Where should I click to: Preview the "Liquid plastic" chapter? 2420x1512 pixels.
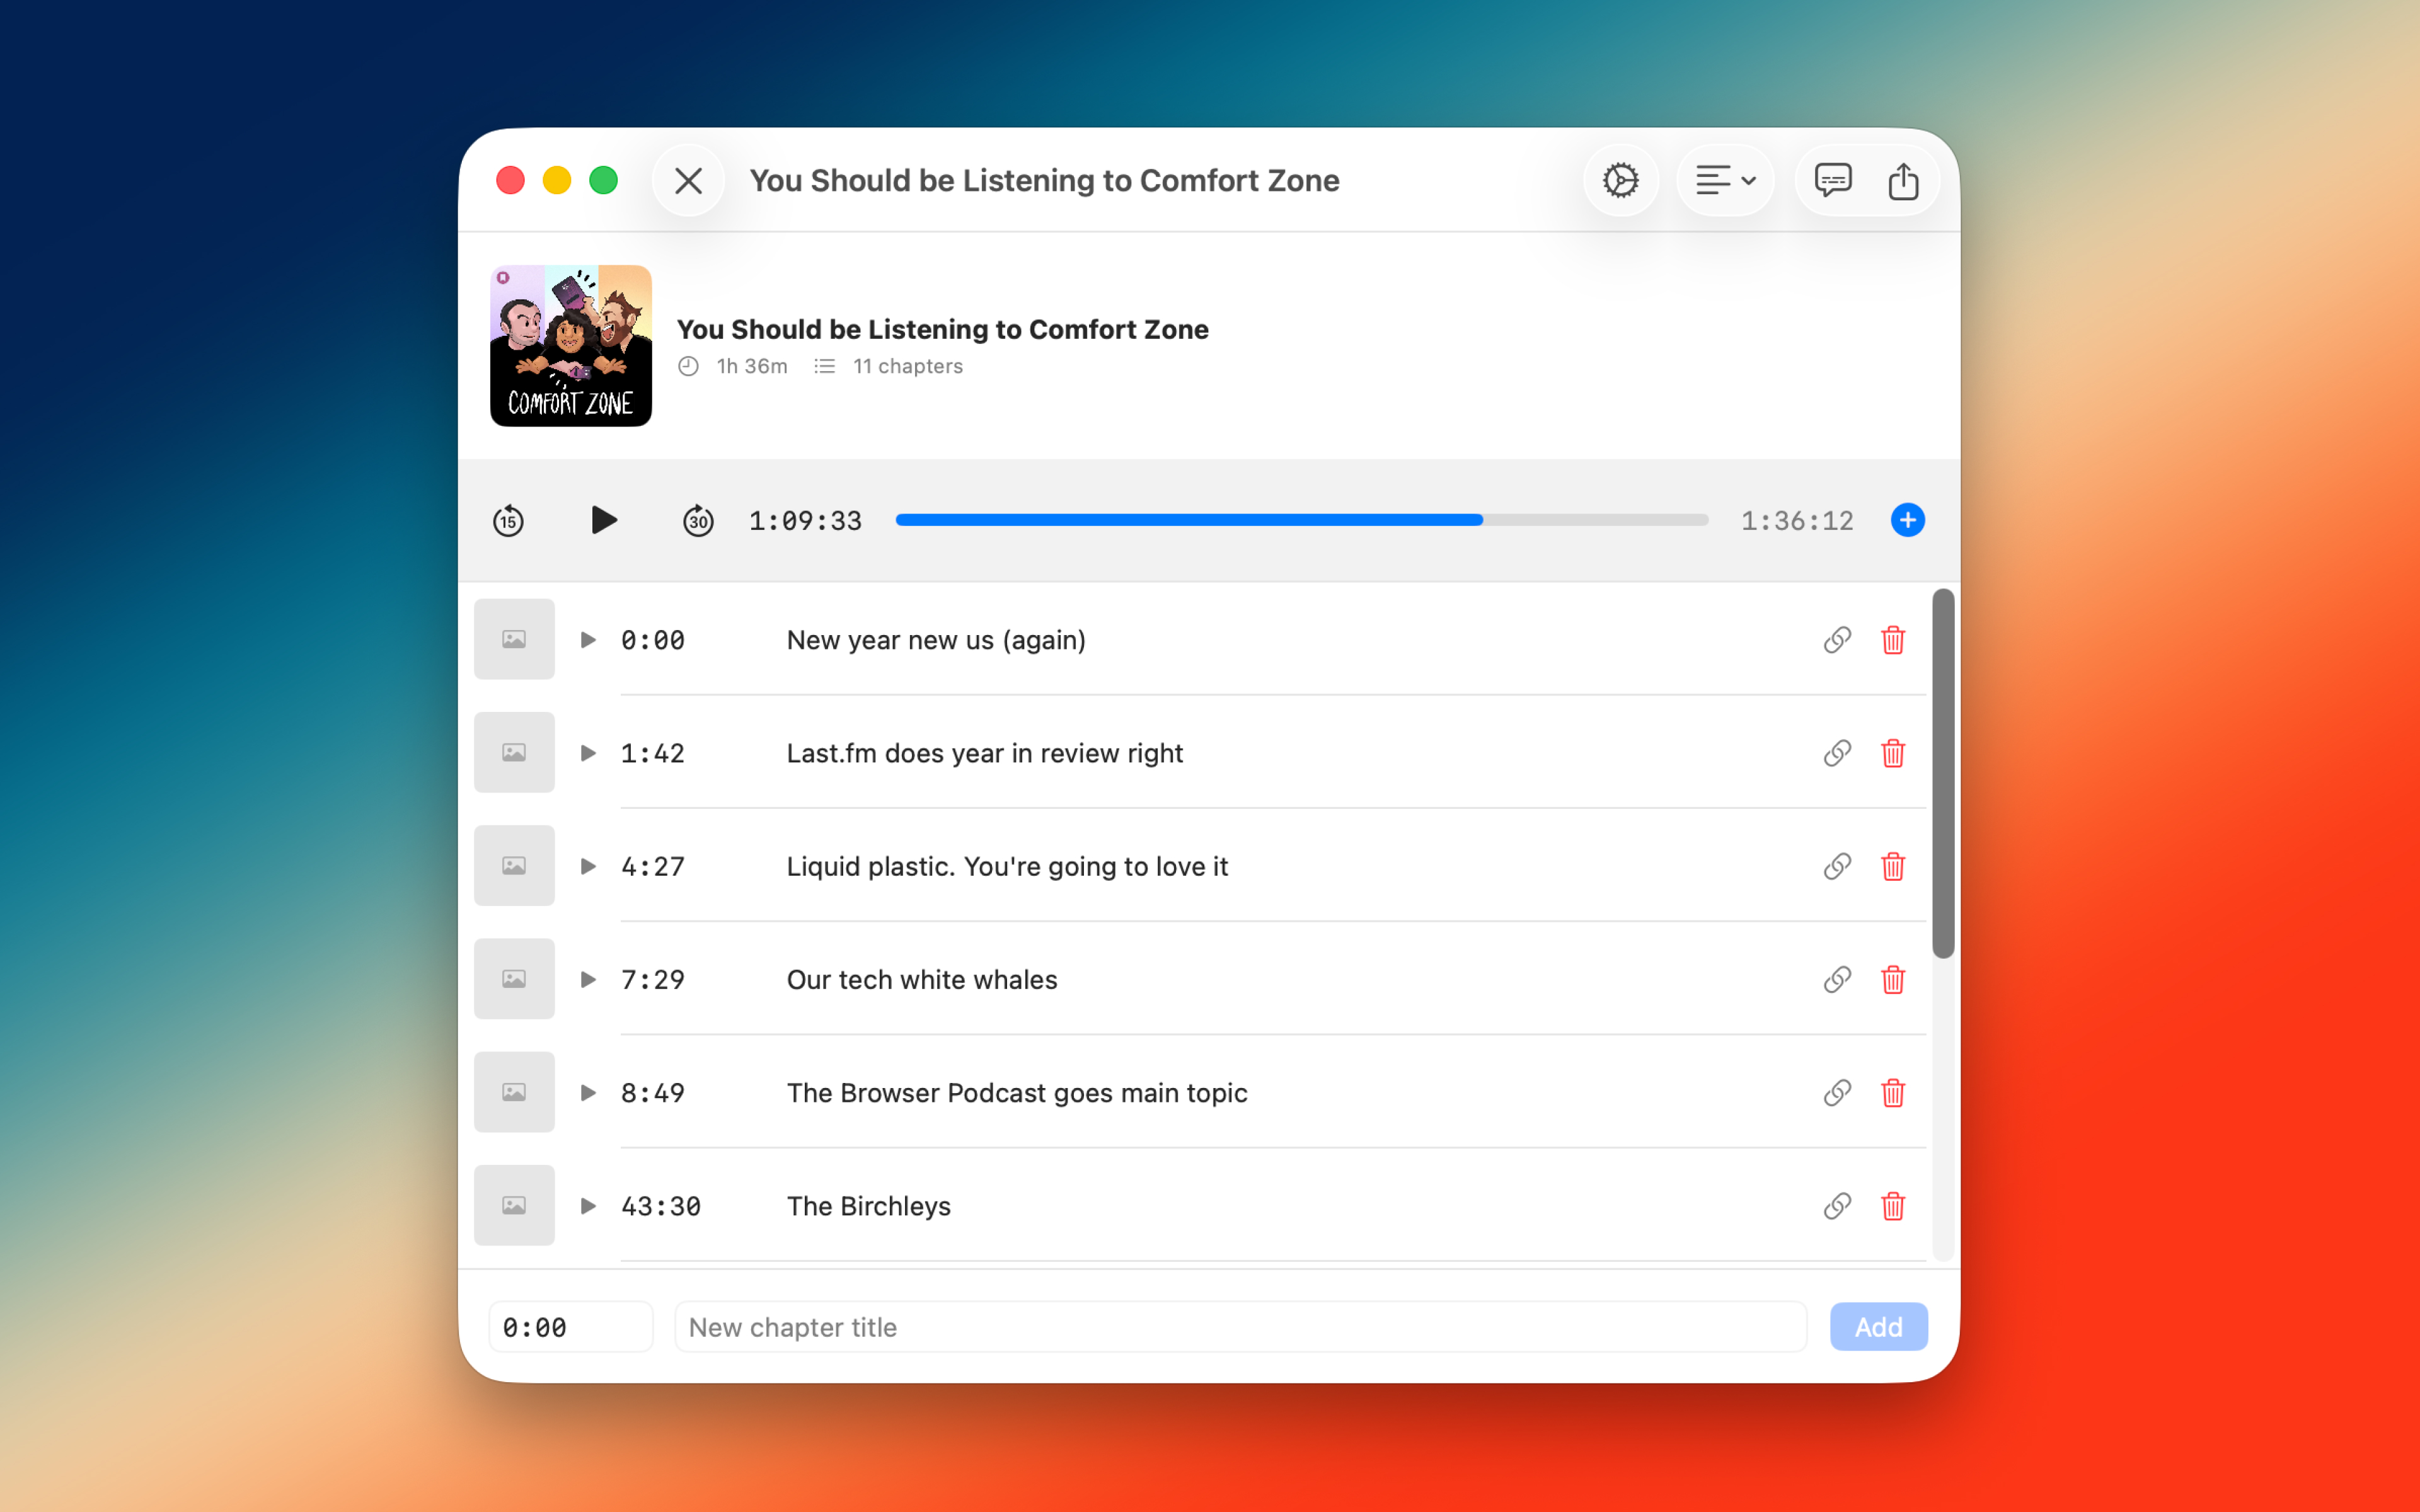pos(587,866)
